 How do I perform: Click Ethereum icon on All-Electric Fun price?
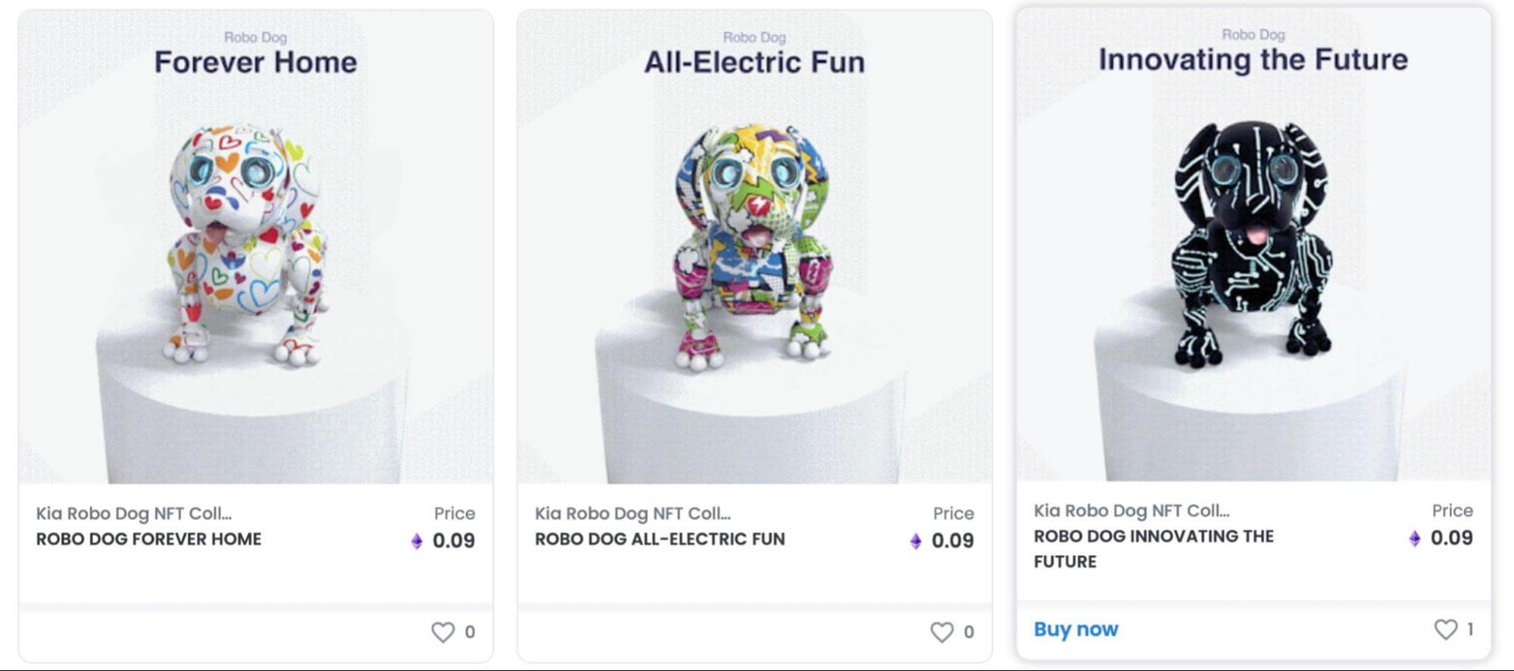click(916, 541)
